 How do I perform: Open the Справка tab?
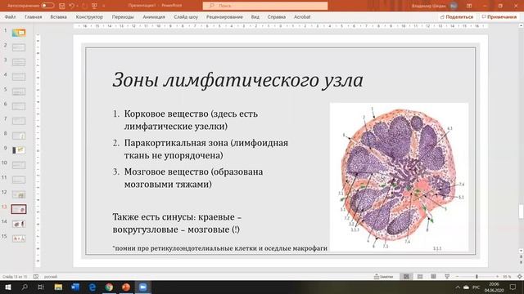pyautogui.click(x=277, y=16)
